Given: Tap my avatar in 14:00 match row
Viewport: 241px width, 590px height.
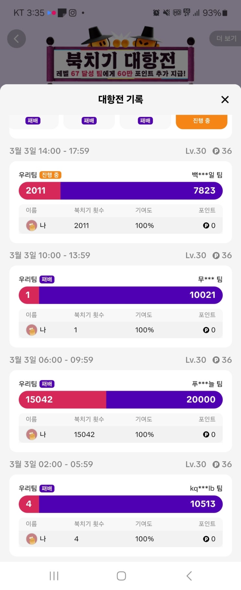Looking at the screenshot, I should point(31,225).
